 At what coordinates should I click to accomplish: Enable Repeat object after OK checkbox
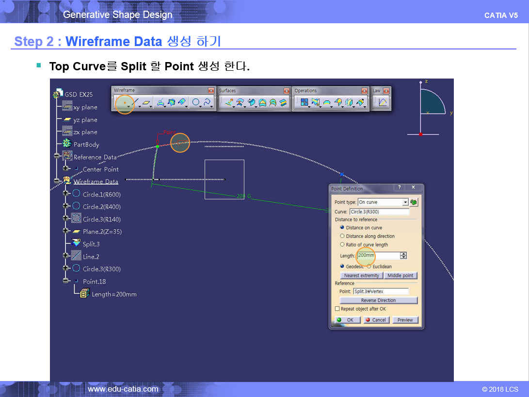[337, 309]
